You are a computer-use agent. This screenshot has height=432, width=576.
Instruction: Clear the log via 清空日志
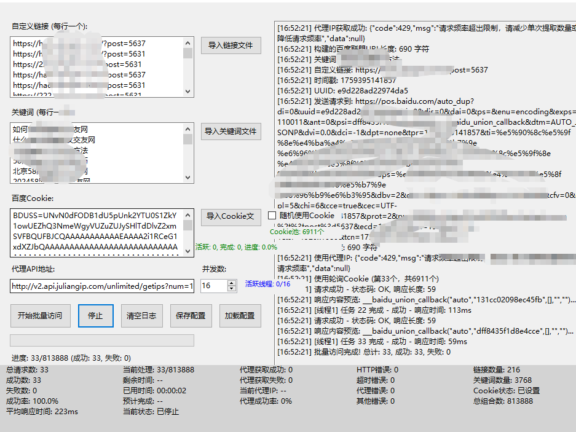141,316
